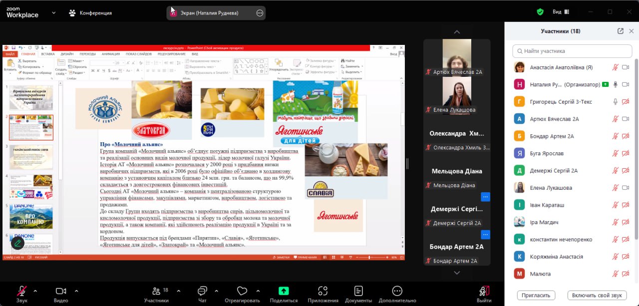Expand participants options arrow beside Участники
This screenshot has width=639, height=306.
(179, 291)
